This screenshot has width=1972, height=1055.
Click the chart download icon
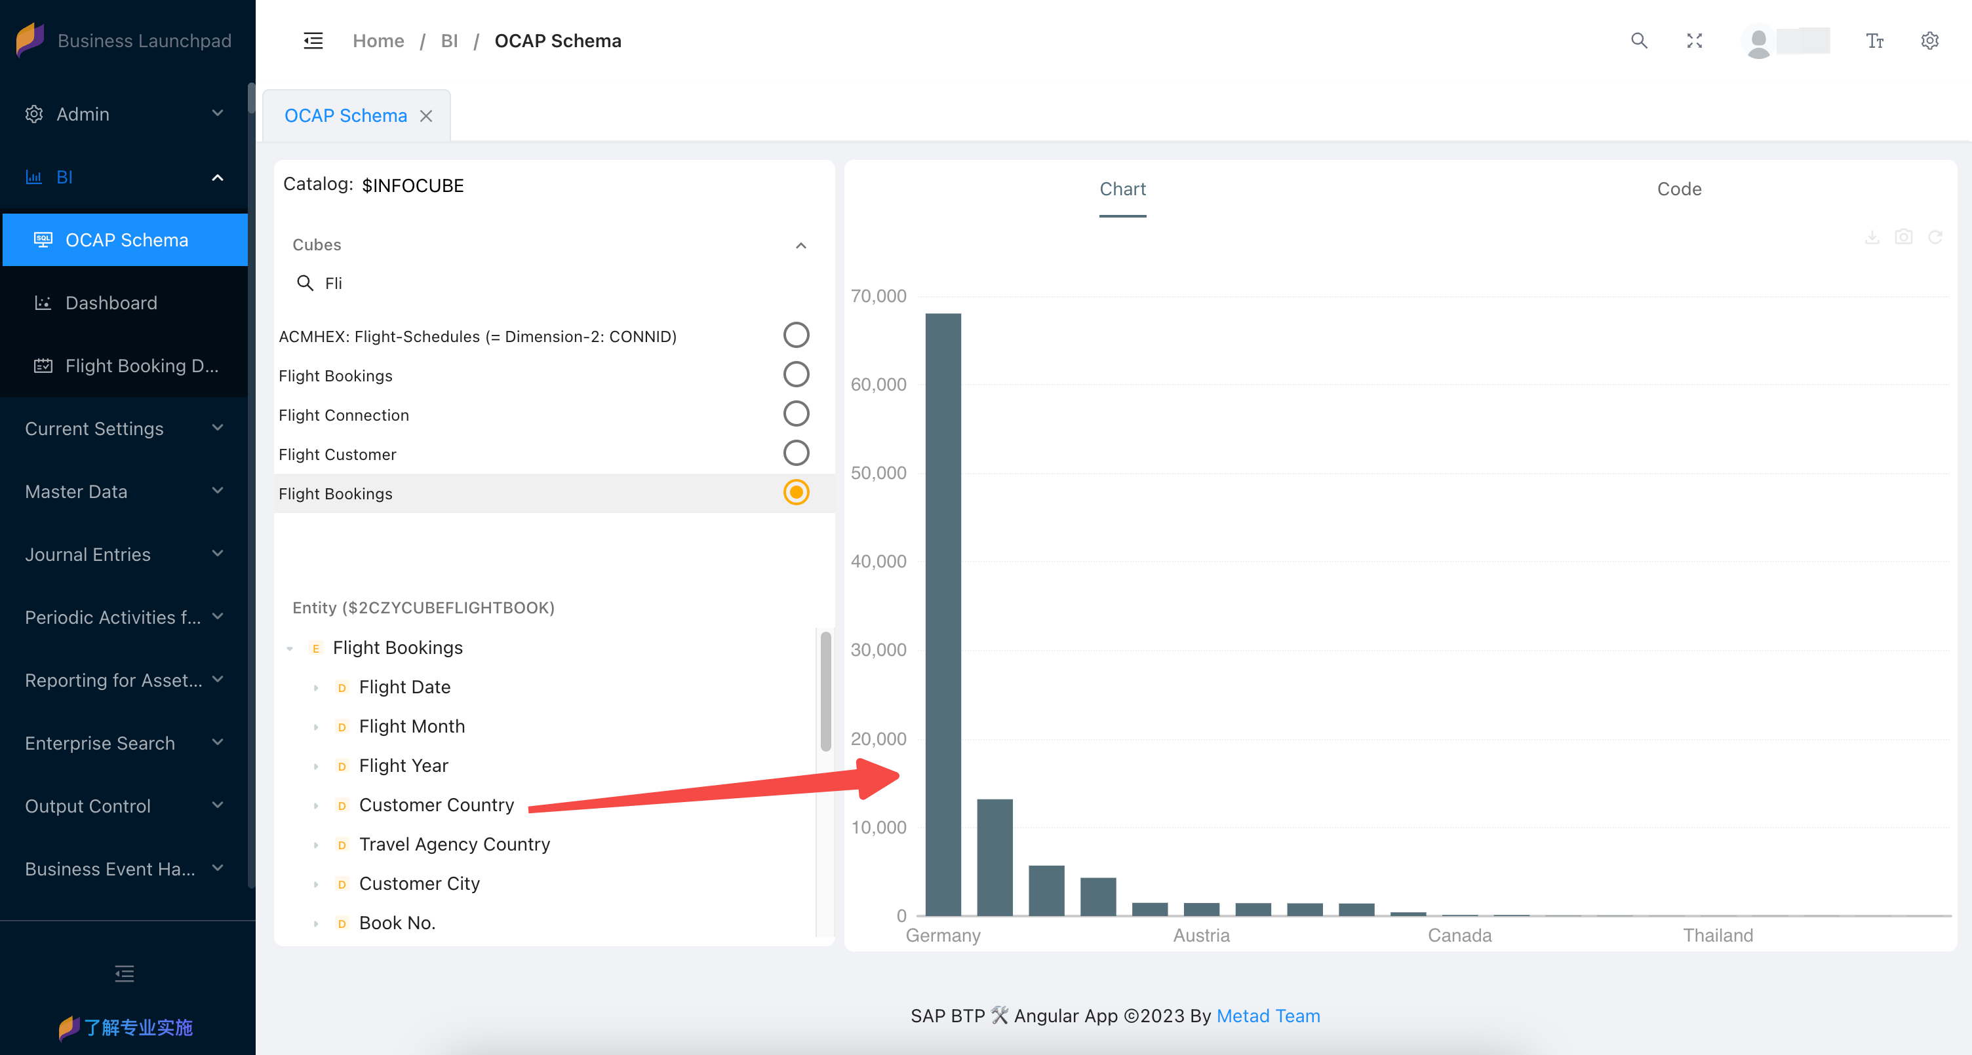[x=1872, y=237]
